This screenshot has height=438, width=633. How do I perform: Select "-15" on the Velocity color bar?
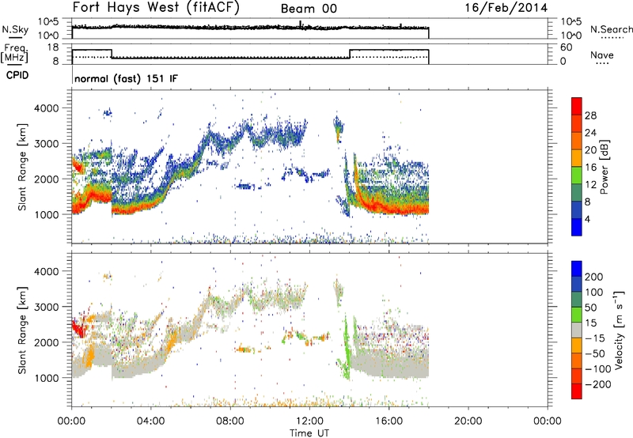(x=595, y=338)
